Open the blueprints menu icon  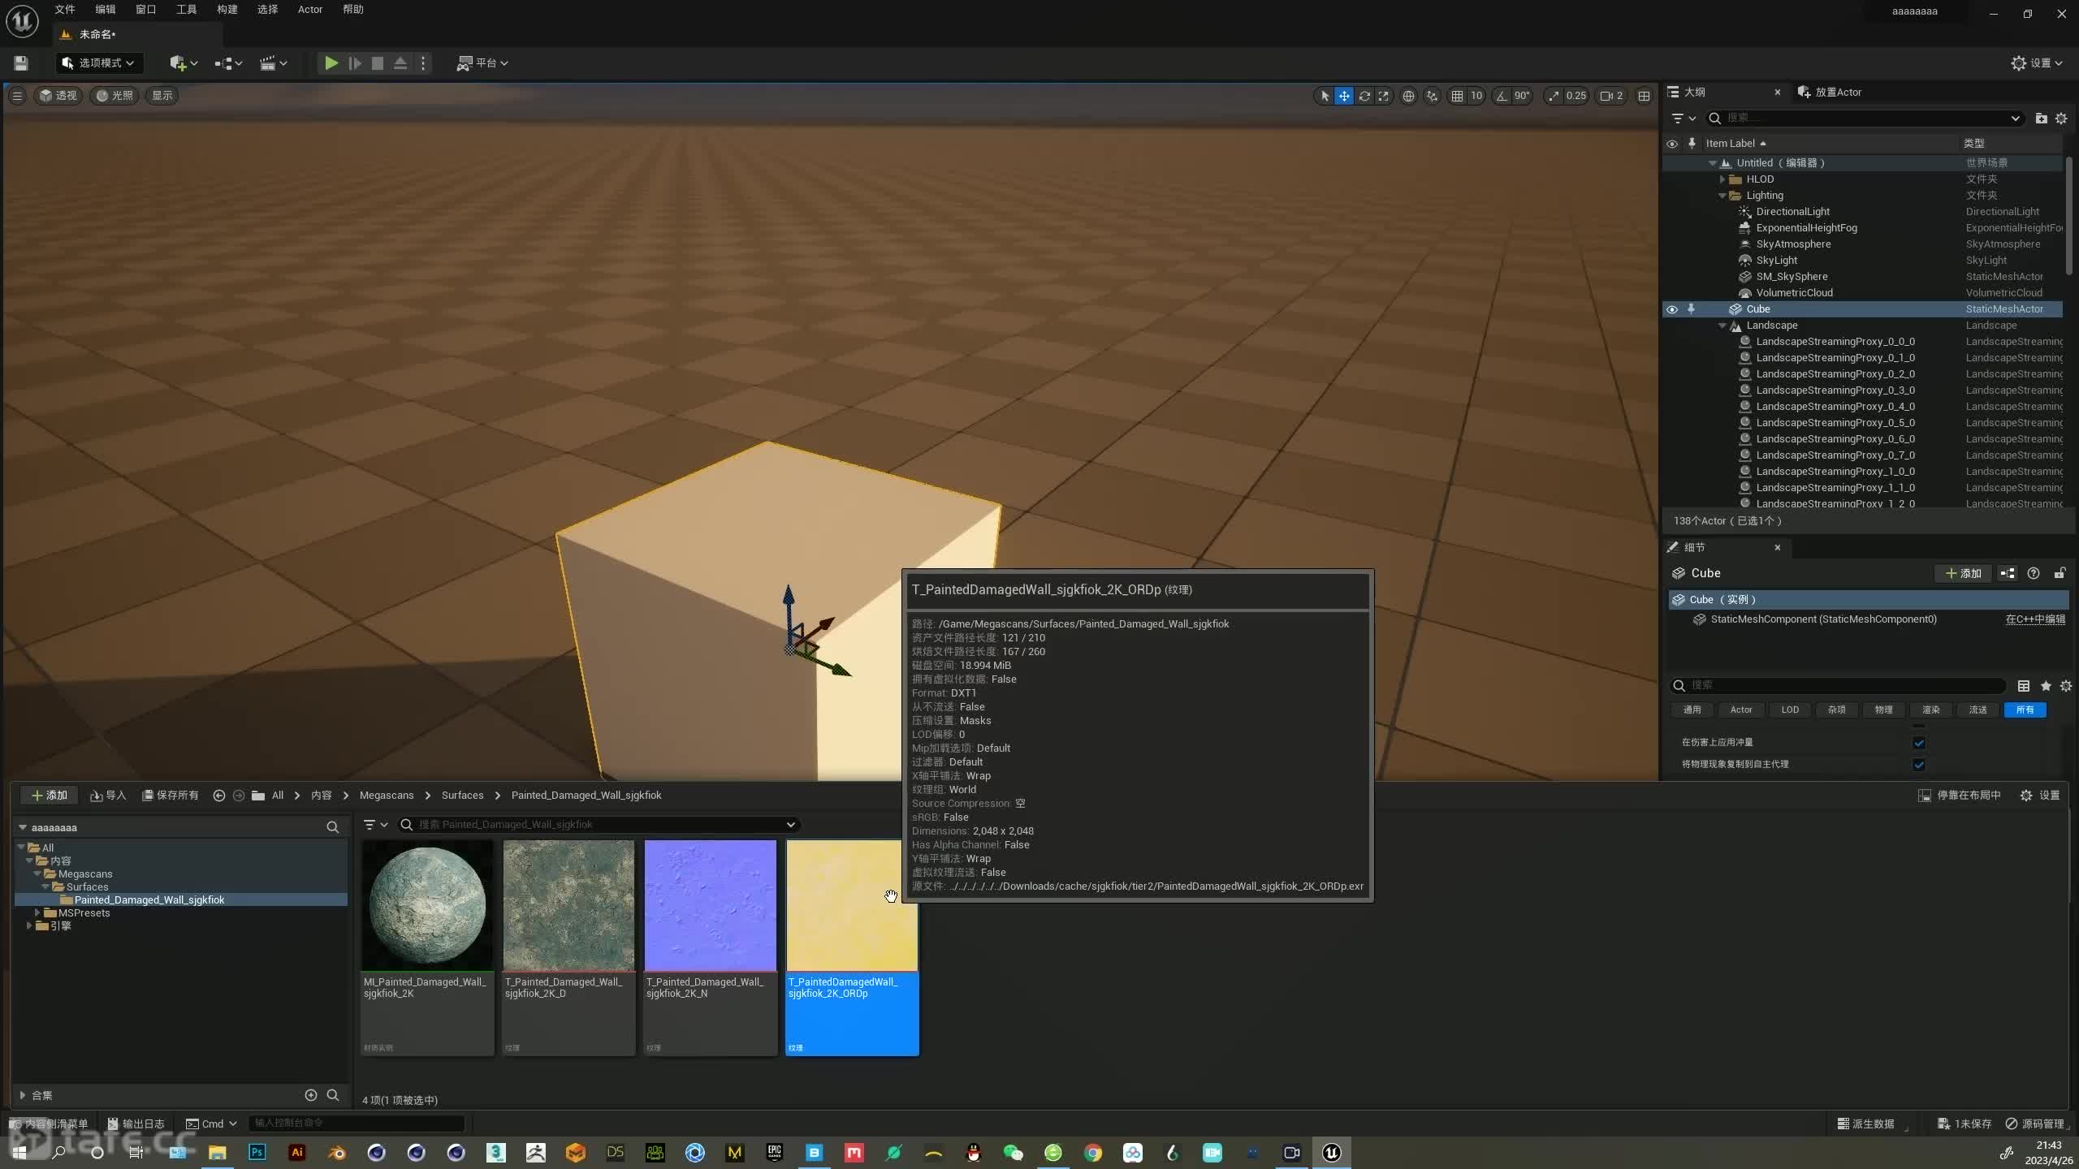228,63
